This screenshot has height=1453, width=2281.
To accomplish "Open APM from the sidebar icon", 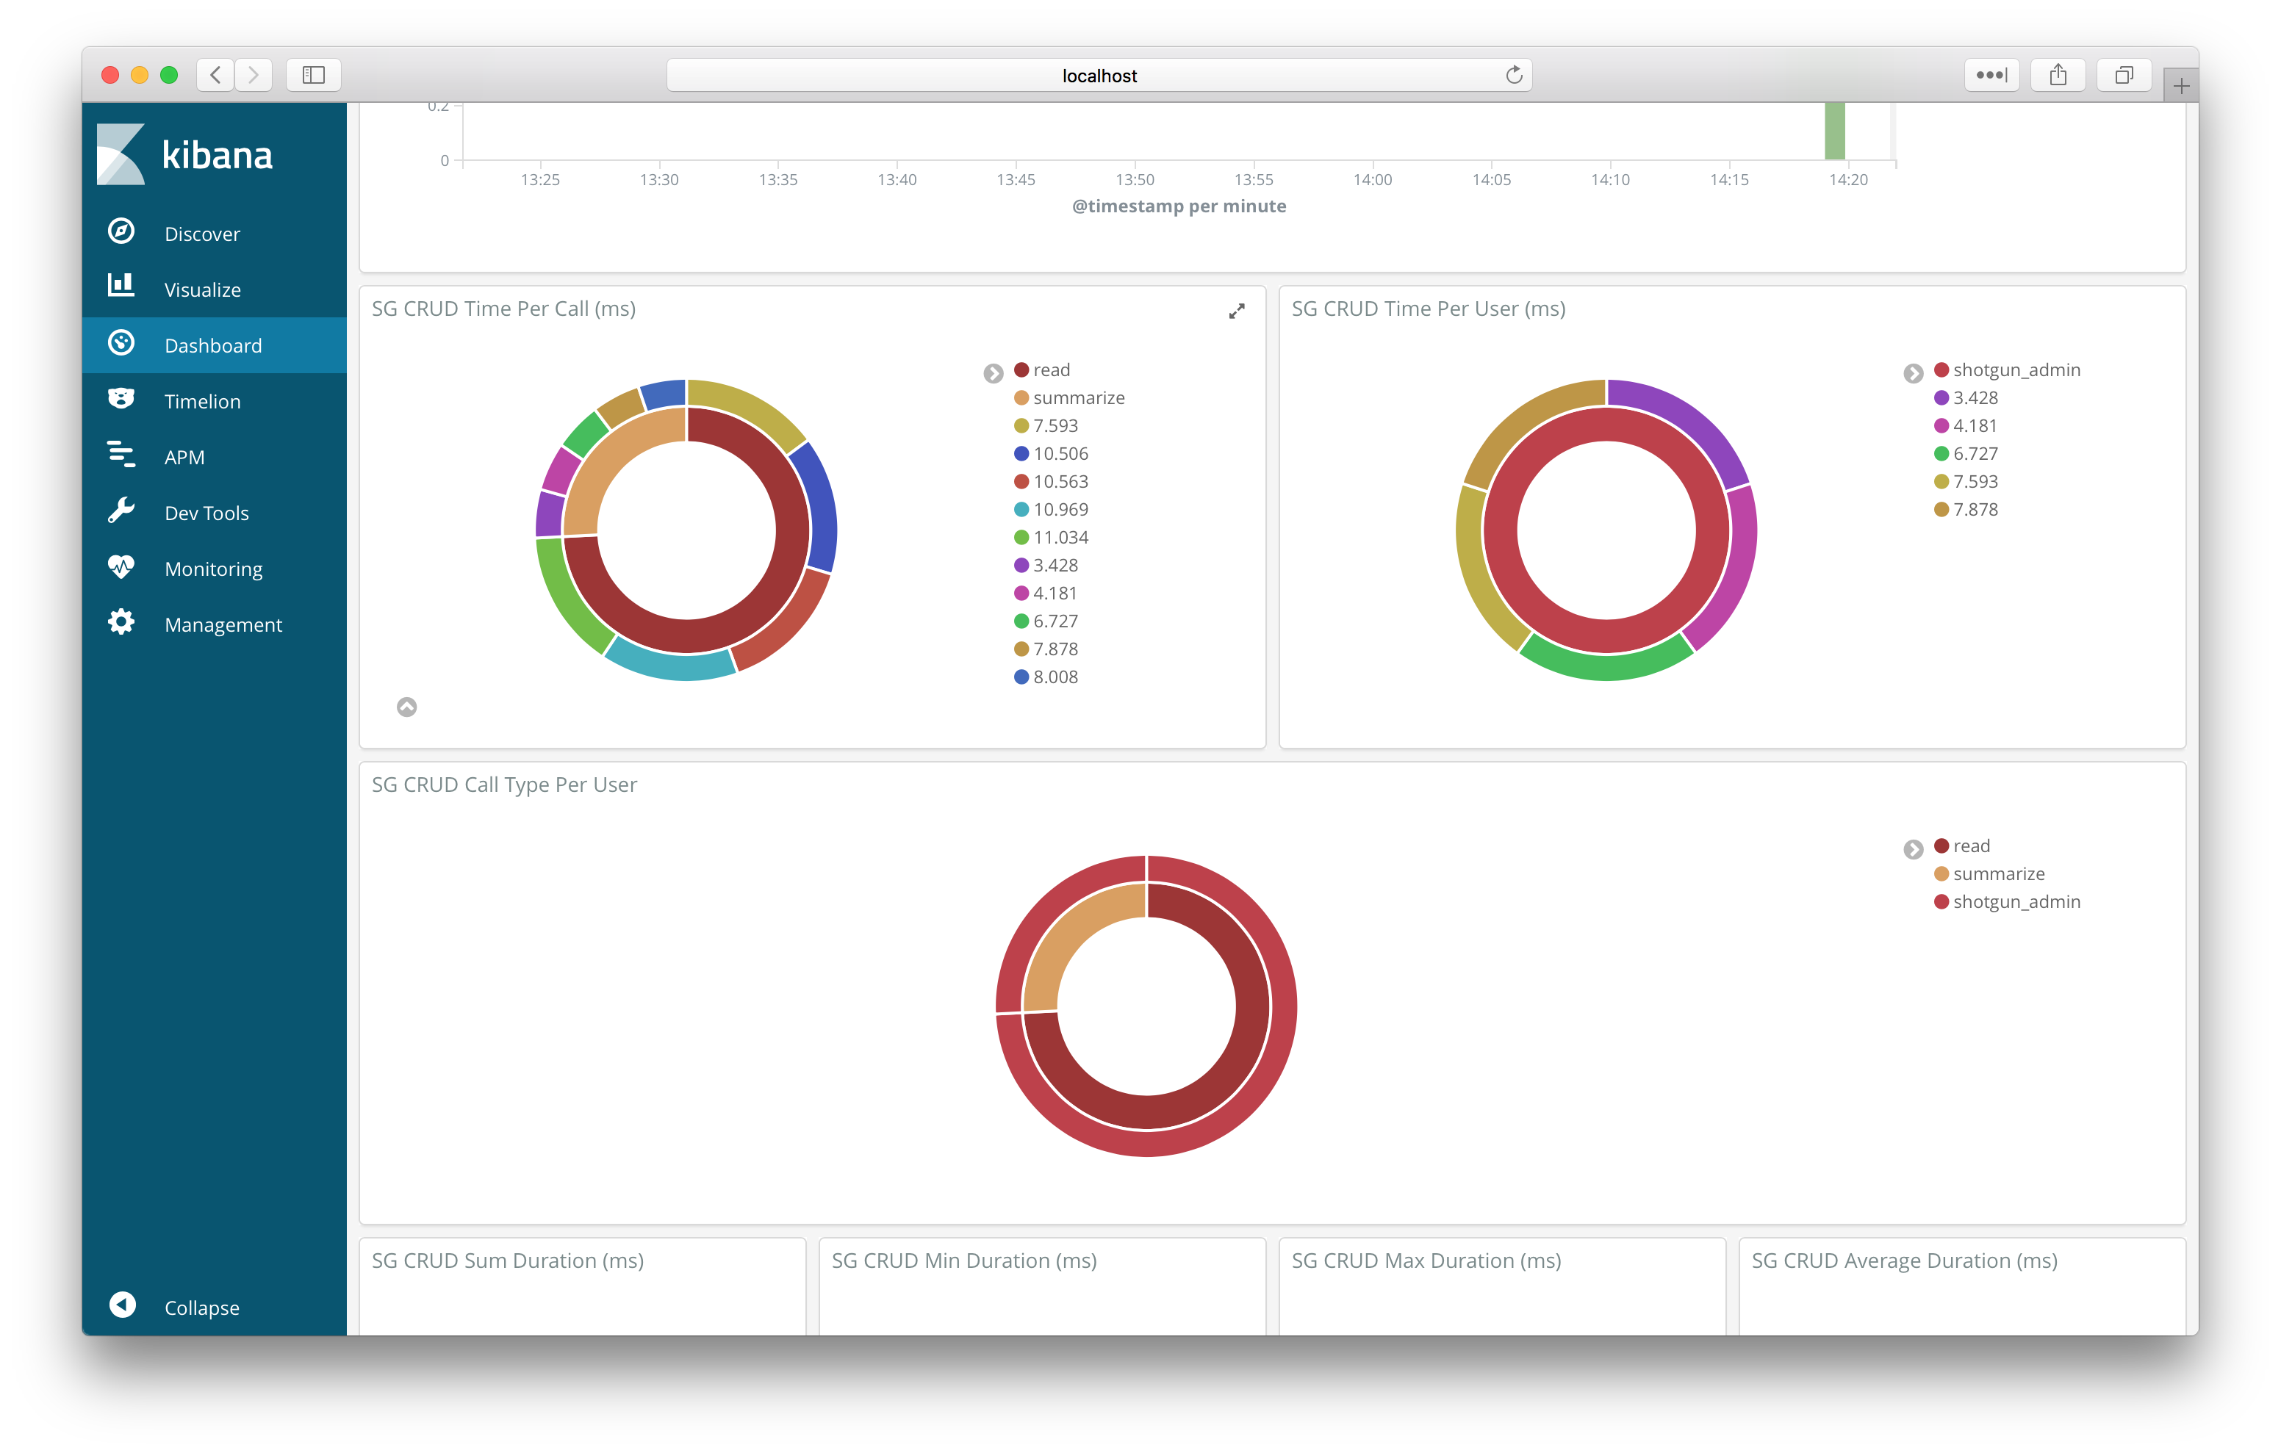I will 121,455.
